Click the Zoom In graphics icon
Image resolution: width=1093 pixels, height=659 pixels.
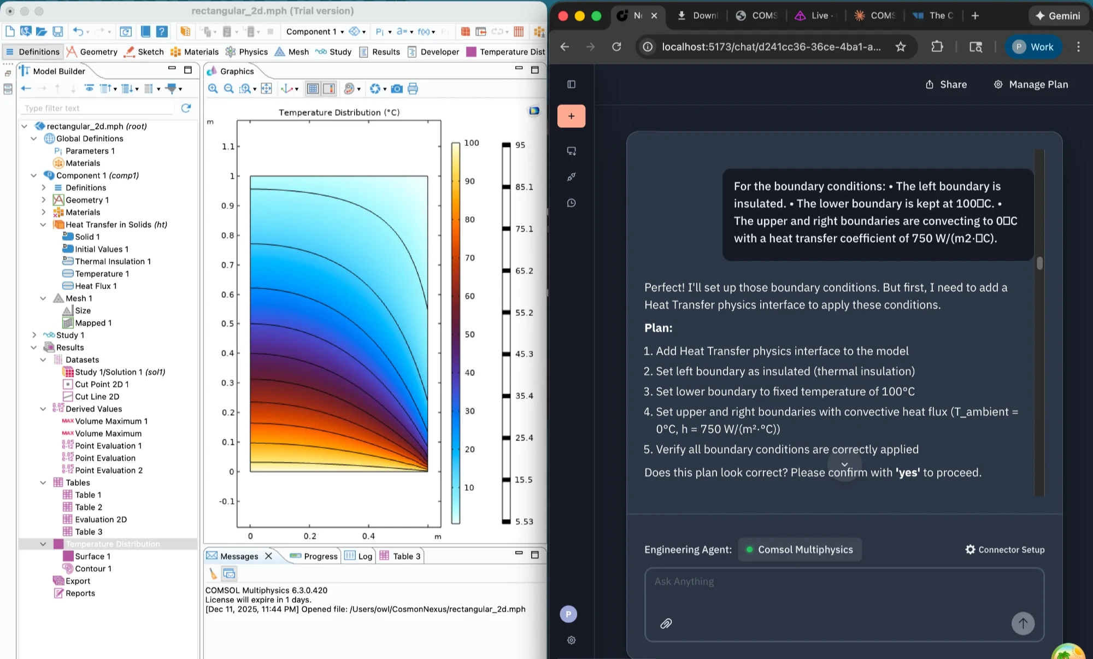pyautogui.click(x=213, y=89)
